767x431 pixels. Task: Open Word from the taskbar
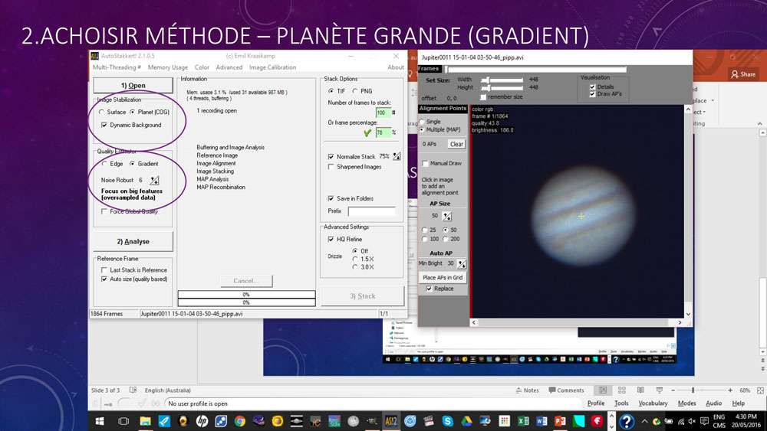pos(542,421)
